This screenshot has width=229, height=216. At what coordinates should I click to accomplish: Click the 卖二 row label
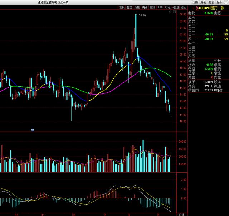click(192, 30)
